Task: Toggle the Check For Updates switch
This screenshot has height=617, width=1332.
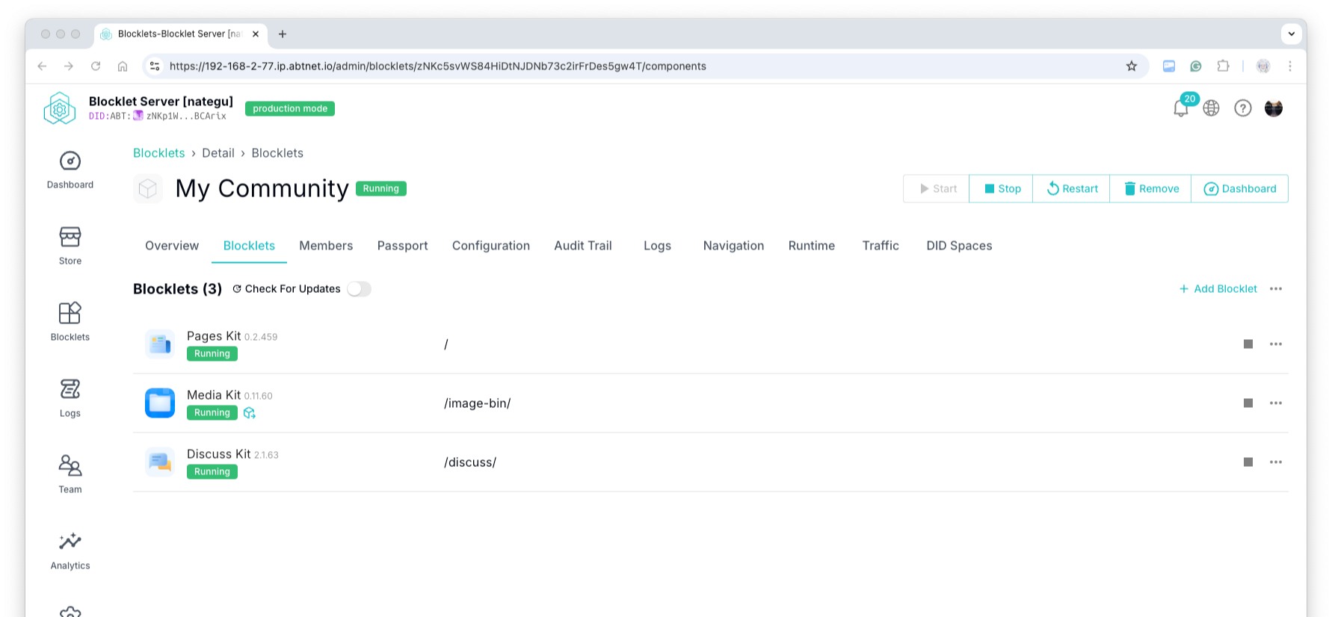Action: [359, 289]
